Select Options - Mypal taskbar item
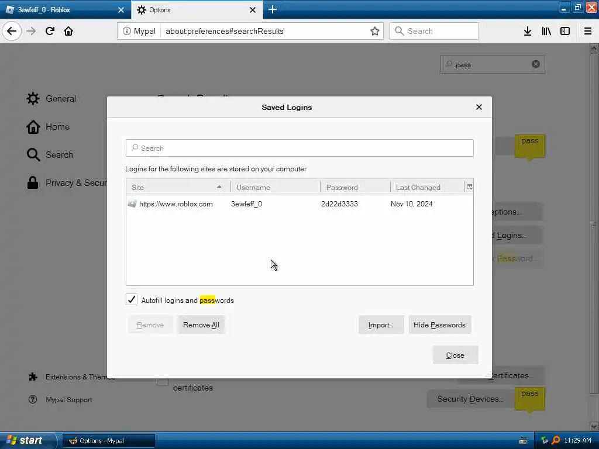The height and width of the screenshot is (449, 599). point(108,441)
